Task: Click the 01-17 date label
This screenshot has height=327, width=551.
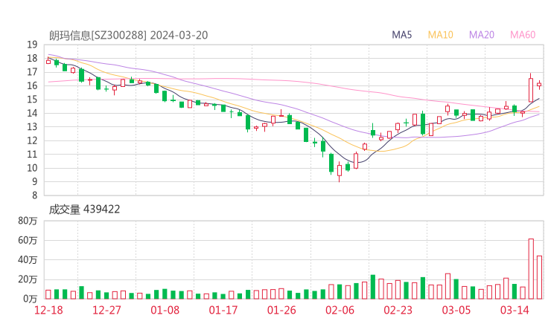Action: [x=223, y=310]
